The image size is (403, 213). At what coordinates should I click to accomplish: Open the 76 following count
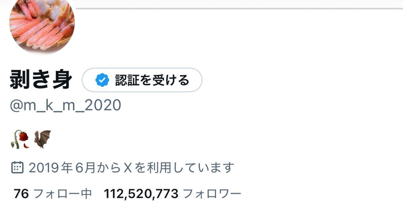(x=21, y=194)
